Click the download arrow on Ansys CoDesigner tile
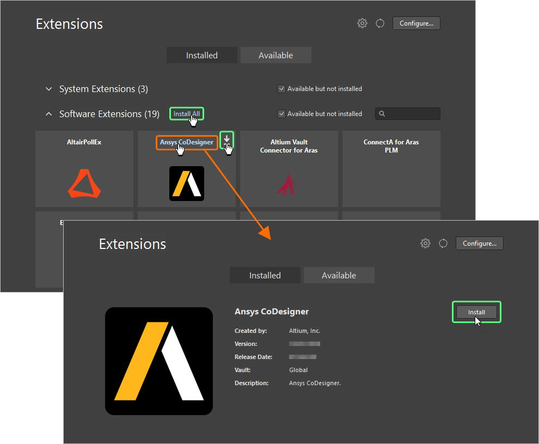The width and height of the screenshot is (539, 444). pos(226,140)
